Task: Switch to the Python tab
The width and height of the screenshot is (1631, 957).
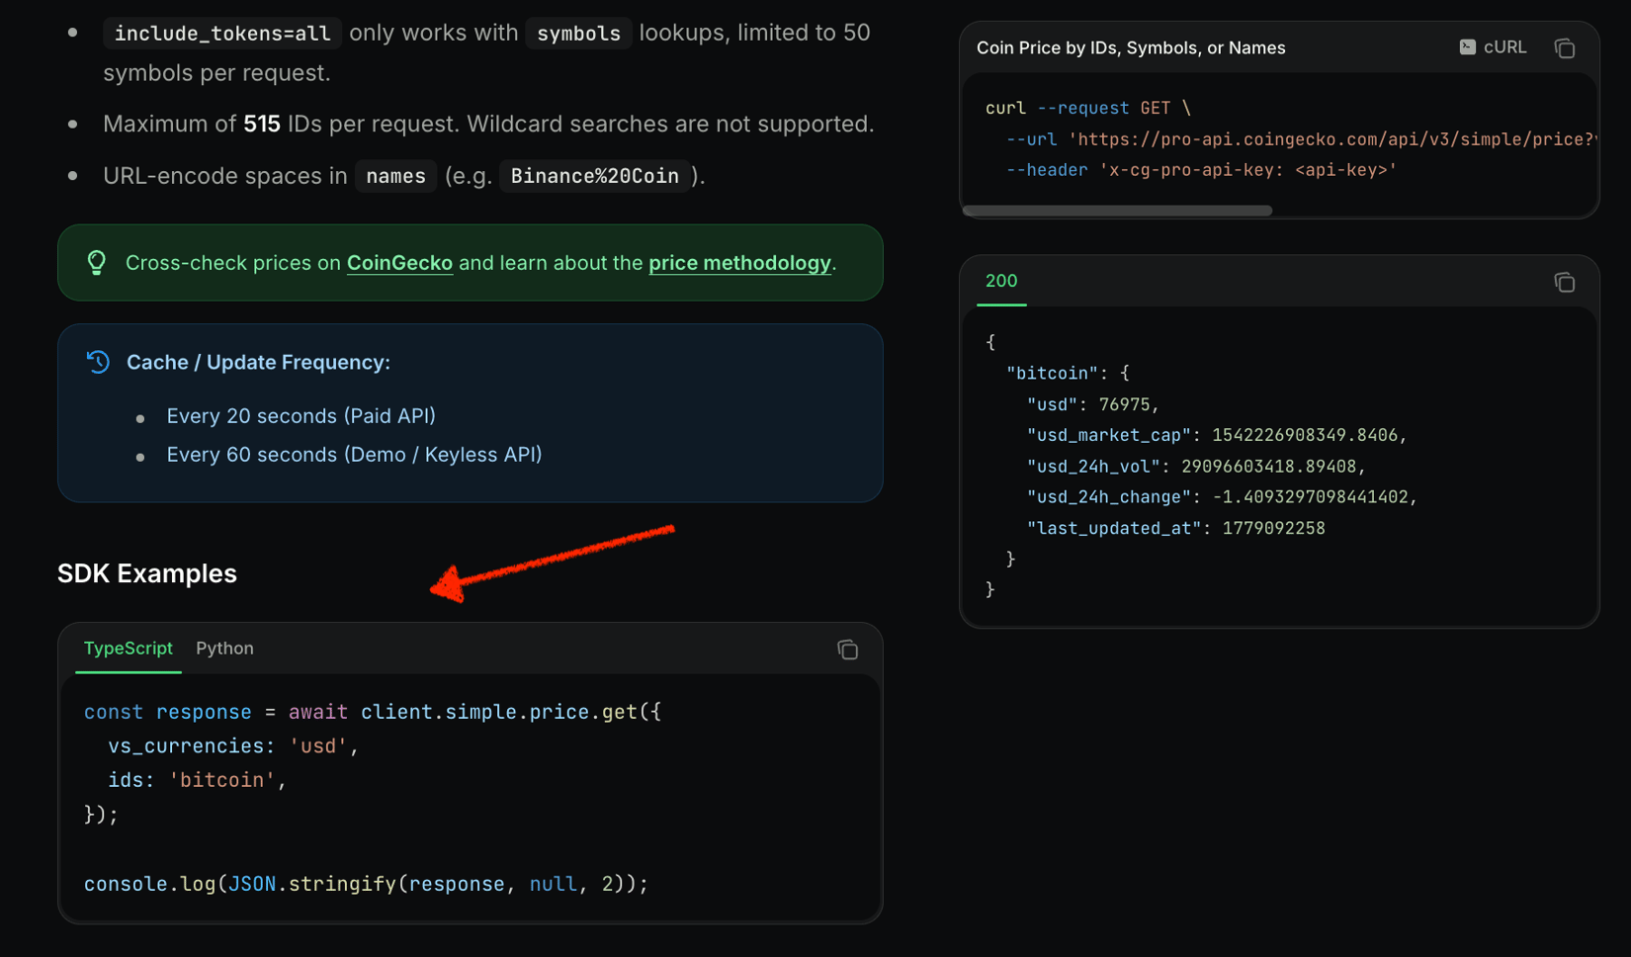Action: [224, 649]
